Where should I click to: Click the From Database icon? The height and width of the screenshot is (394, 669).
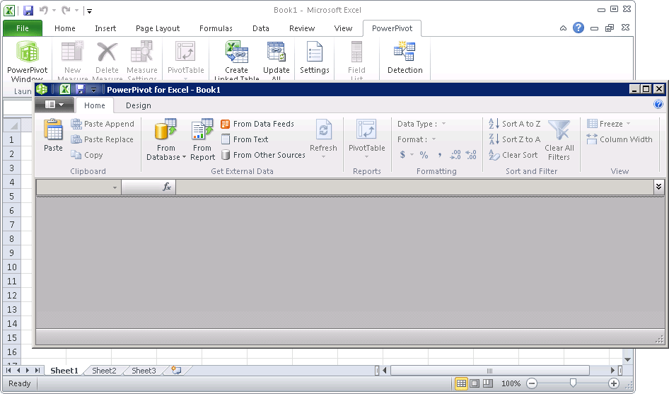click(x=165, y=132)
